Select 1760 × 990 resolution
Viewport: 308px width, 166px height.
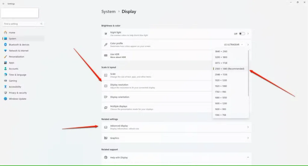click(230, 92)
